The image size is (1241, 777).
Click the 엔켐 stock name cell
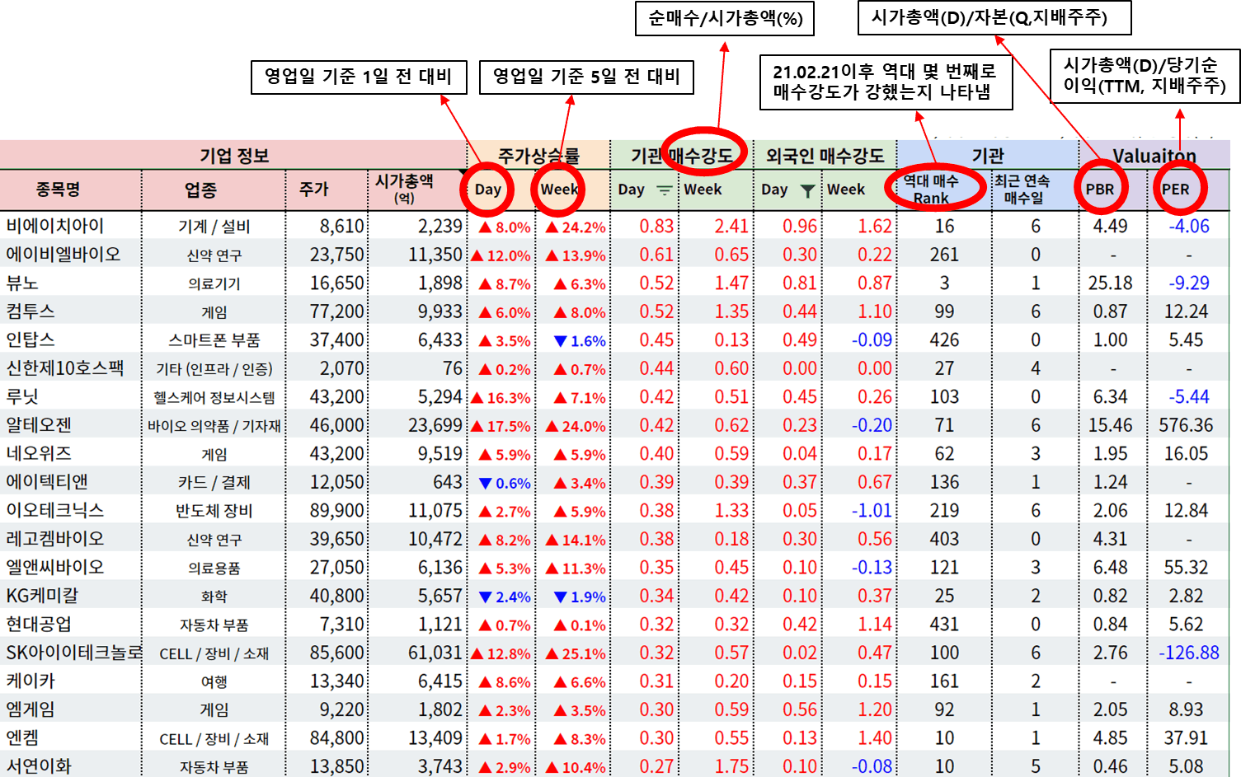pyautogui.click(x=22, y=737)
